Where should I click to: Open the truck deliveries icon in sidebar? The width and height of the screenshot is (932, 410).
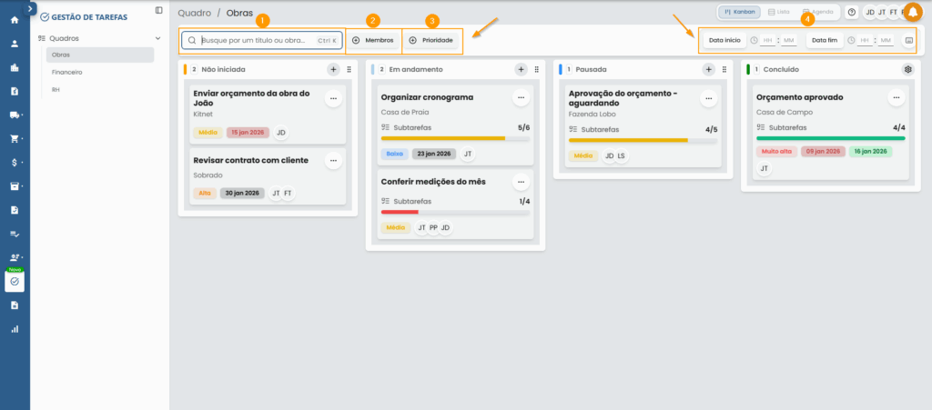(15, 115)
